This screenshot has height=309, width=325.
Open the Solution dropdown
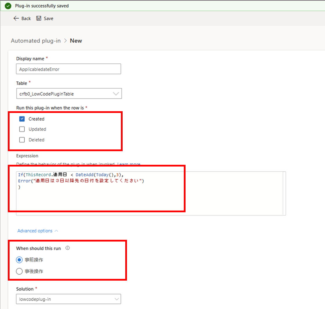tap(116, 299)
